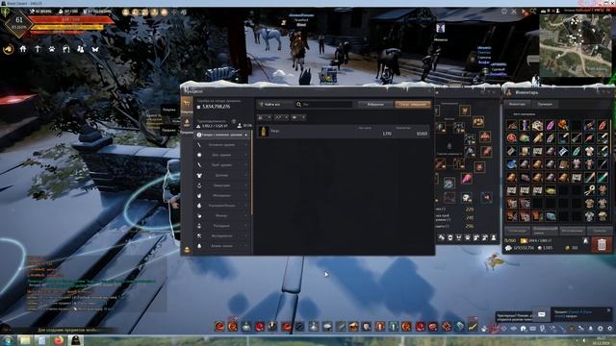Click the chat bubble notification icon
The width and height of the screenshot is (616, 346).
pos(541,314)
